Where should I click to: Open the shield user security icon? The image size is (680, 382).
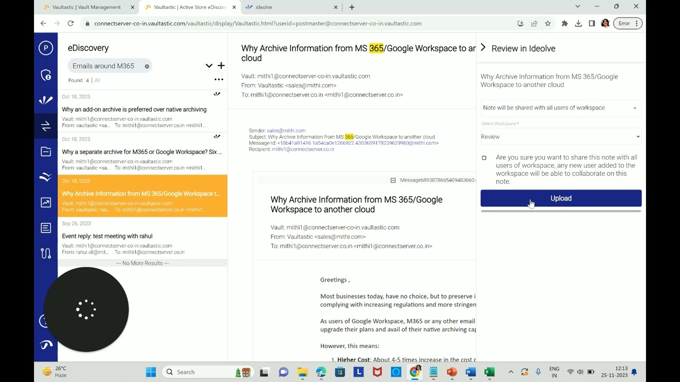pos(46,75)
